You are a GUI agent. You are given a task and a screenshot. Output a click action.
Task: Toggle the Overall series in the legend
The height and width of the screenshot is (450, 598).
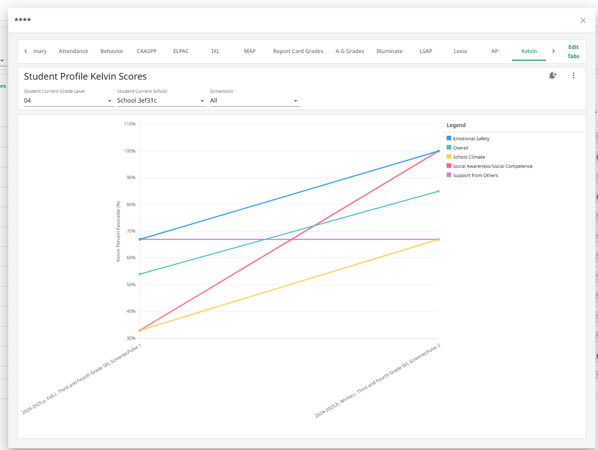[x=449, y=147]
